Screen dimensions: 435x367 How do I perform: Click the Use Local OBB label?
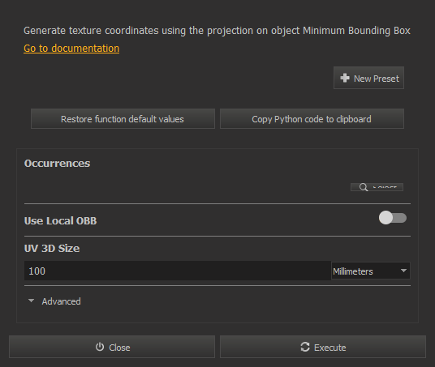point(61,220)
